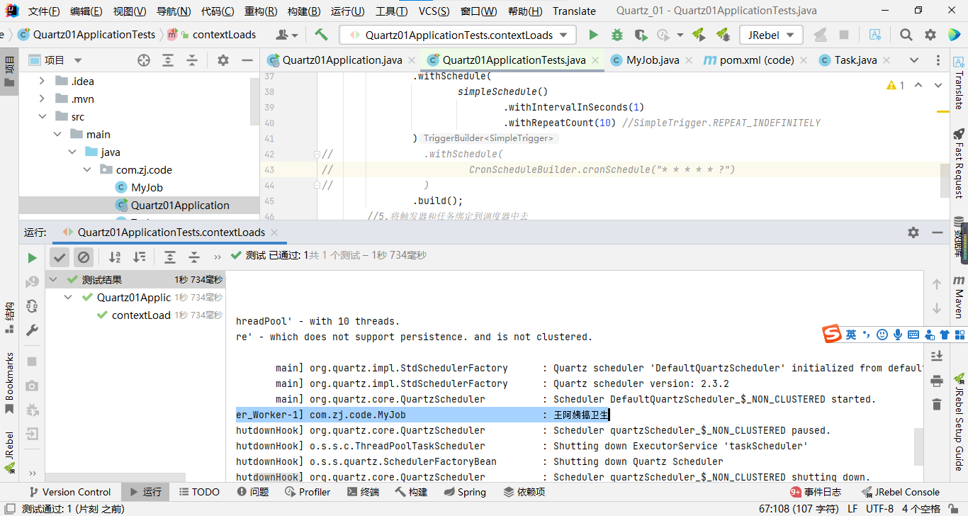Open the Profiler tool window

click(x=308, y=492)
